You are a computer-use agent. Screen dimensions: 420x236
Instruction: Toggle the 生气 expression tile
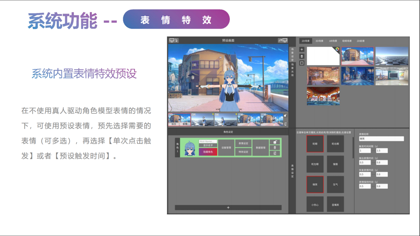tap(335, 184)
